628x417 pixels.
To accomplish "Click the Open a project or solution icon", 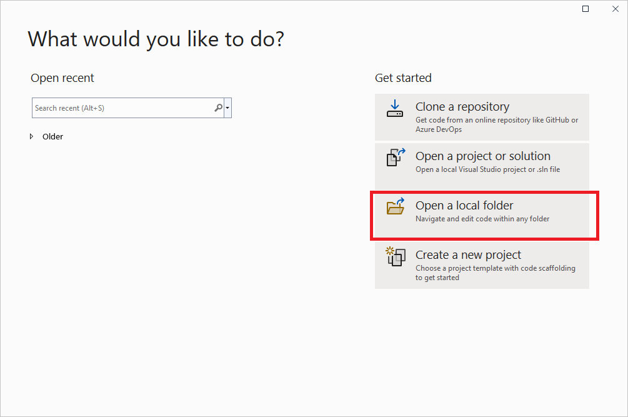I will coord(395,158).
